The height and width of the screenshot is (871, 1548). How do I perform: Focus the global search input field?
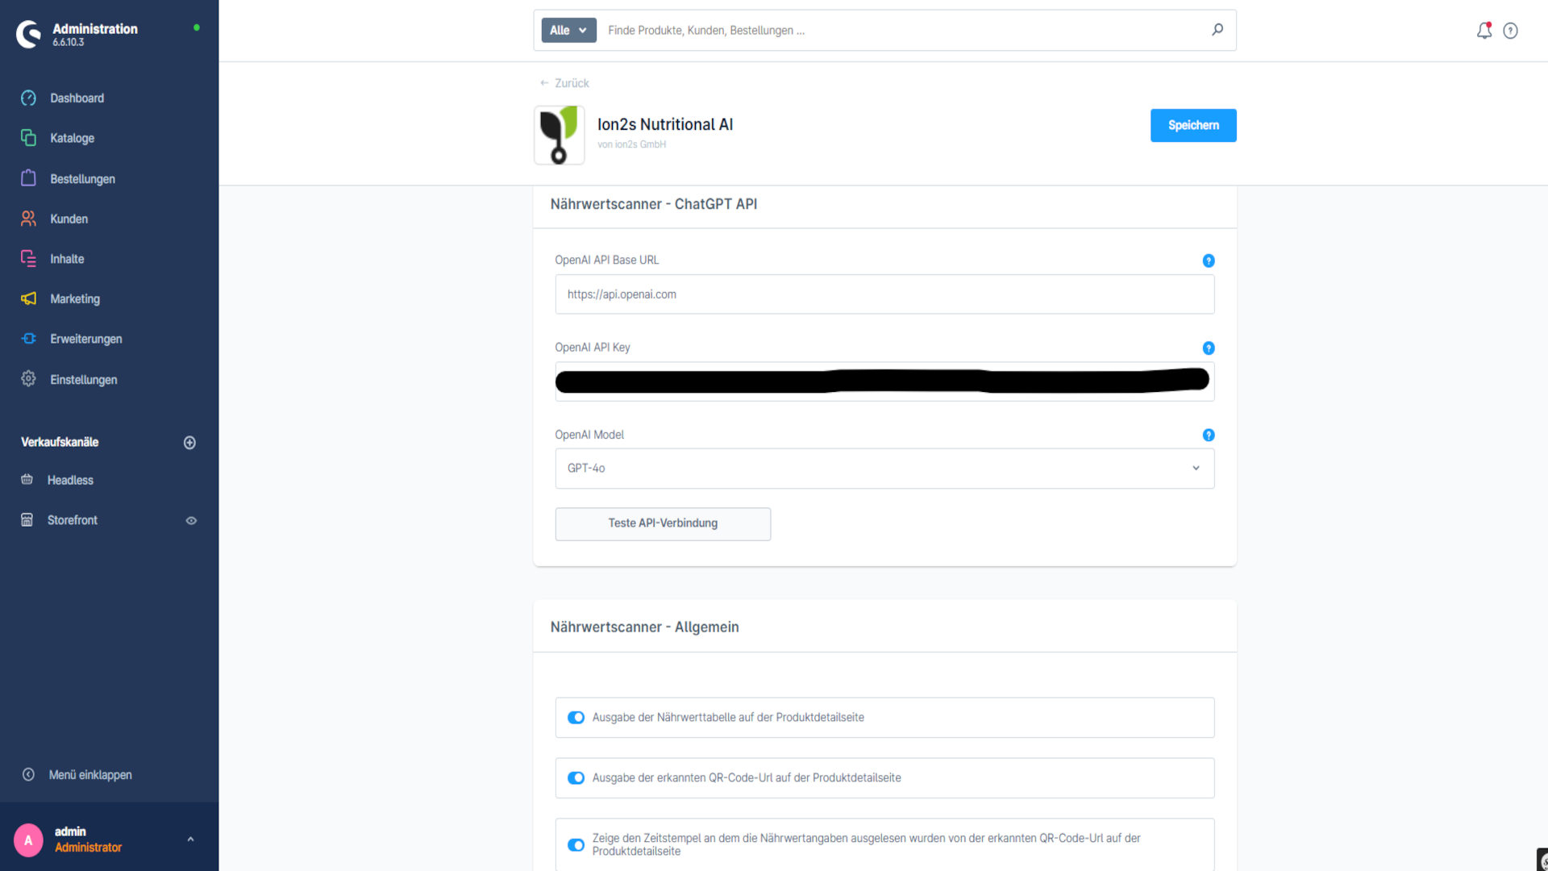pyautogui.click(x=903, y=30)
